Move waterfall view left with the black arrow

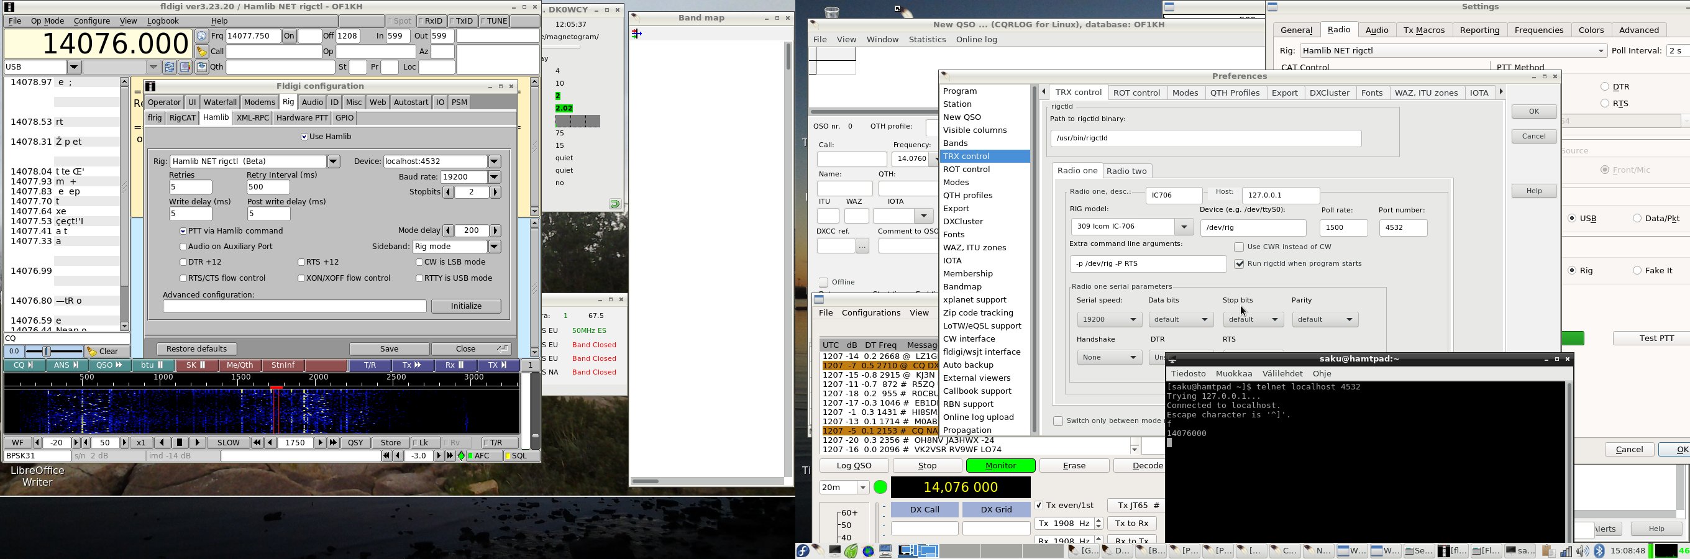[162, 443]
